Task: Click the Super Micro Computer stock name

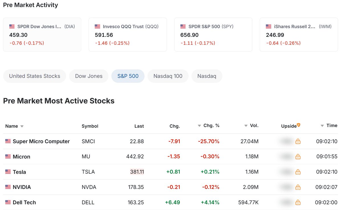Action: [x=41, y=141]
